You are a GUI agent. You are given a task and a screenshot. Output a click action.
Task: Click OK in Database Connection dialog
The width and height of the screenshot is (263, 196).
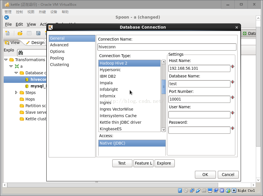click(205, 175)
